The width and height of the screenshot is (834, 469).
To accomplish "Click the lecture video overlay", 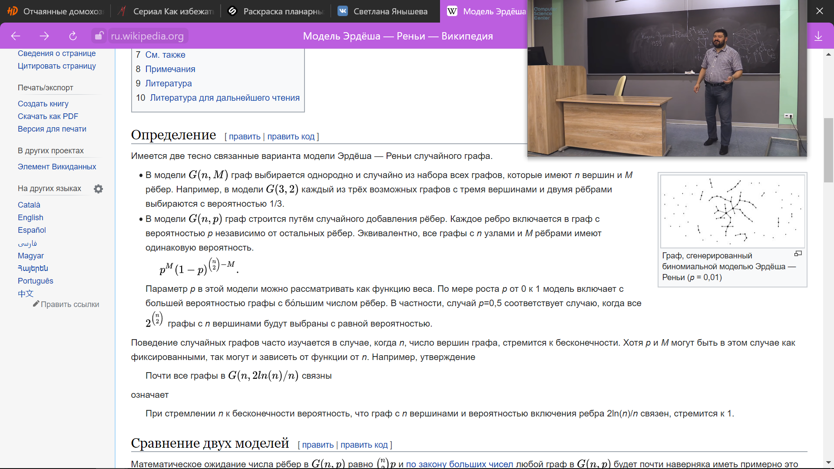I will (667, 78).
